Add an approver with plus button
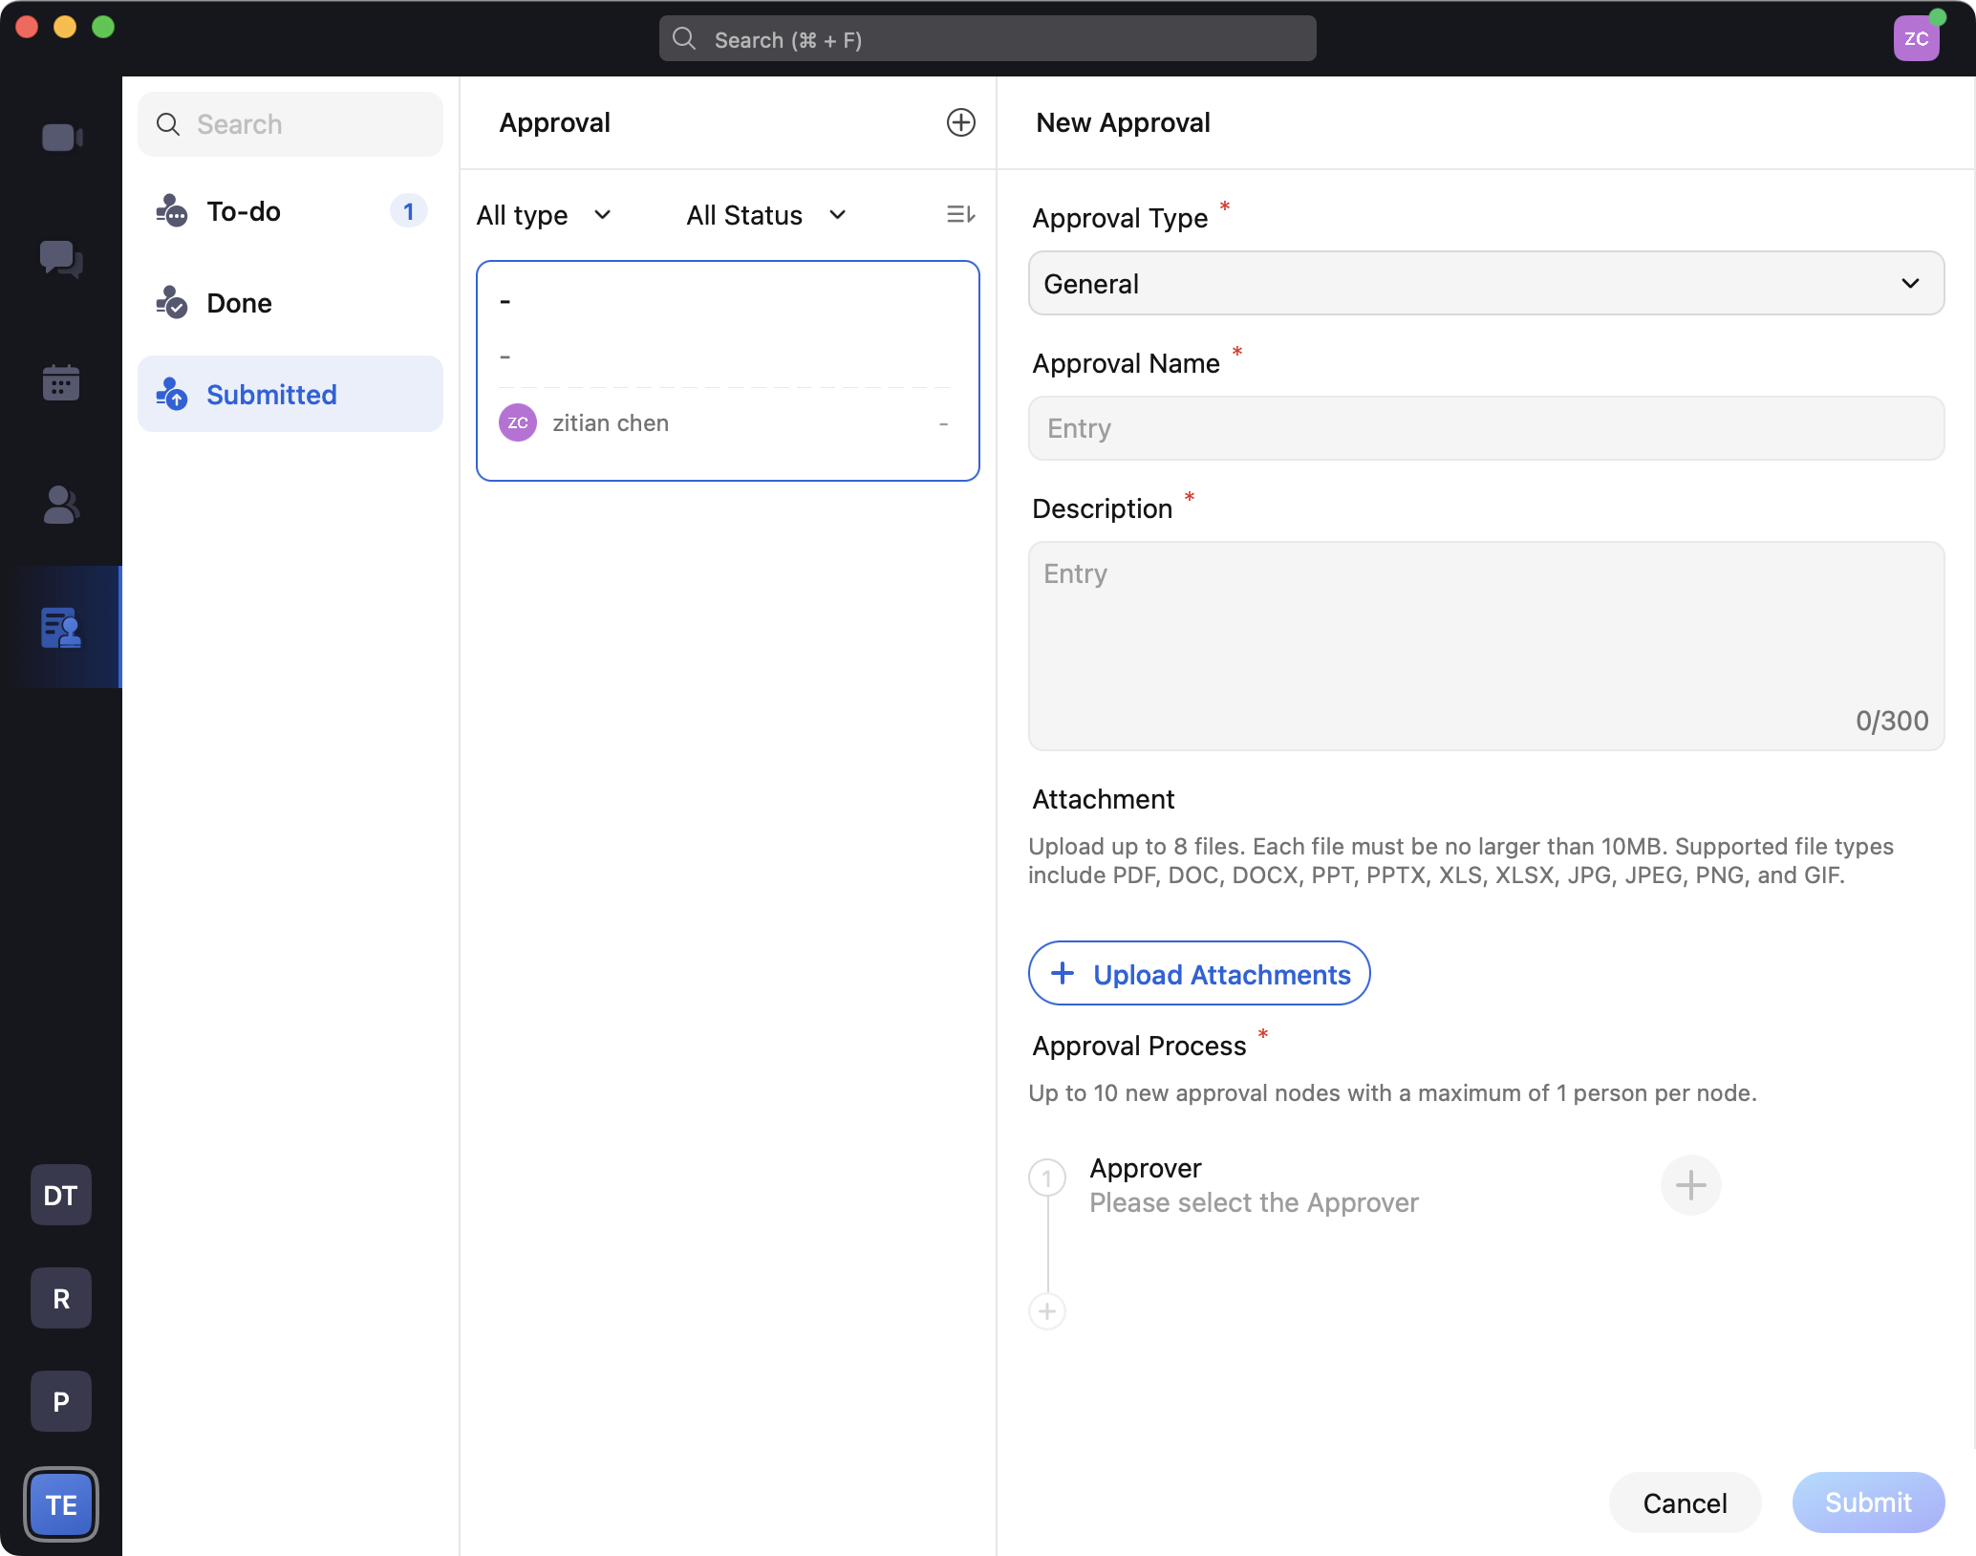The height and width of the screenshot is (1556, 1976). pos(1690,1185)
